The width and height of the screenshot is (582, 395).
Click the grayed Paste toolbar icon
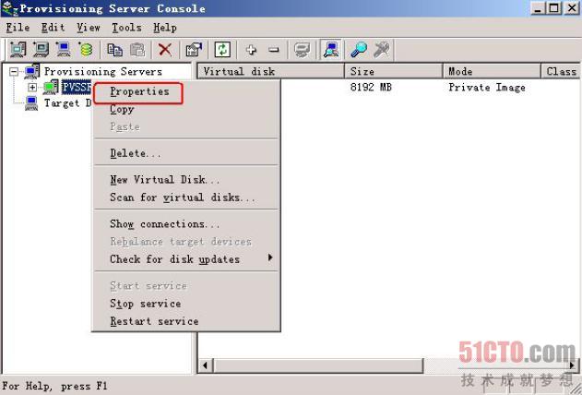[137, 50]
